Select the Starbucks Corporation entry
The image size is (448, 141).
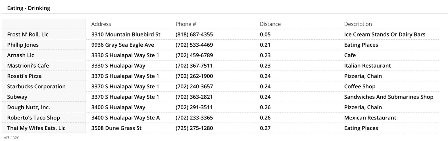pyautogui.click(x=36, y=87)
